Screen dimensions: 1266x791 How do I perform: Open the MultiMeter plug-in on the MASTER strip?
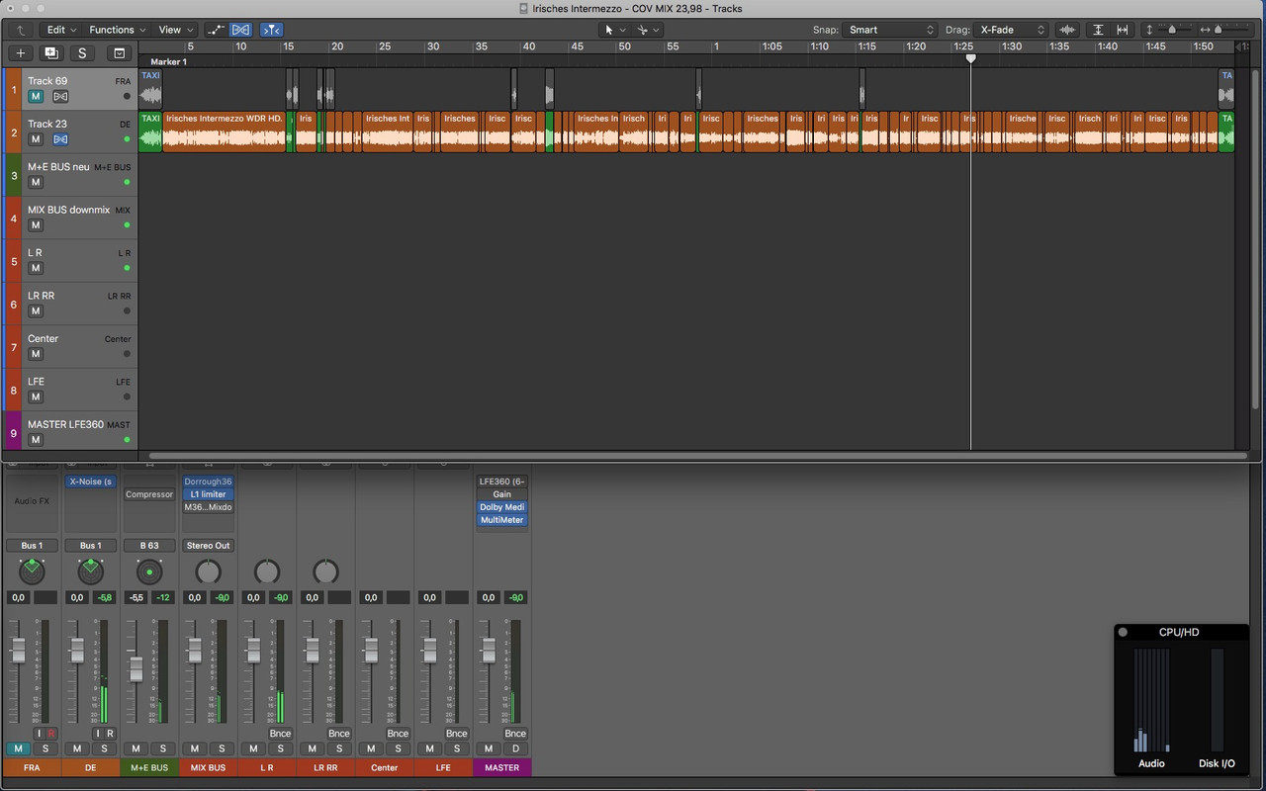pos(501,520)
